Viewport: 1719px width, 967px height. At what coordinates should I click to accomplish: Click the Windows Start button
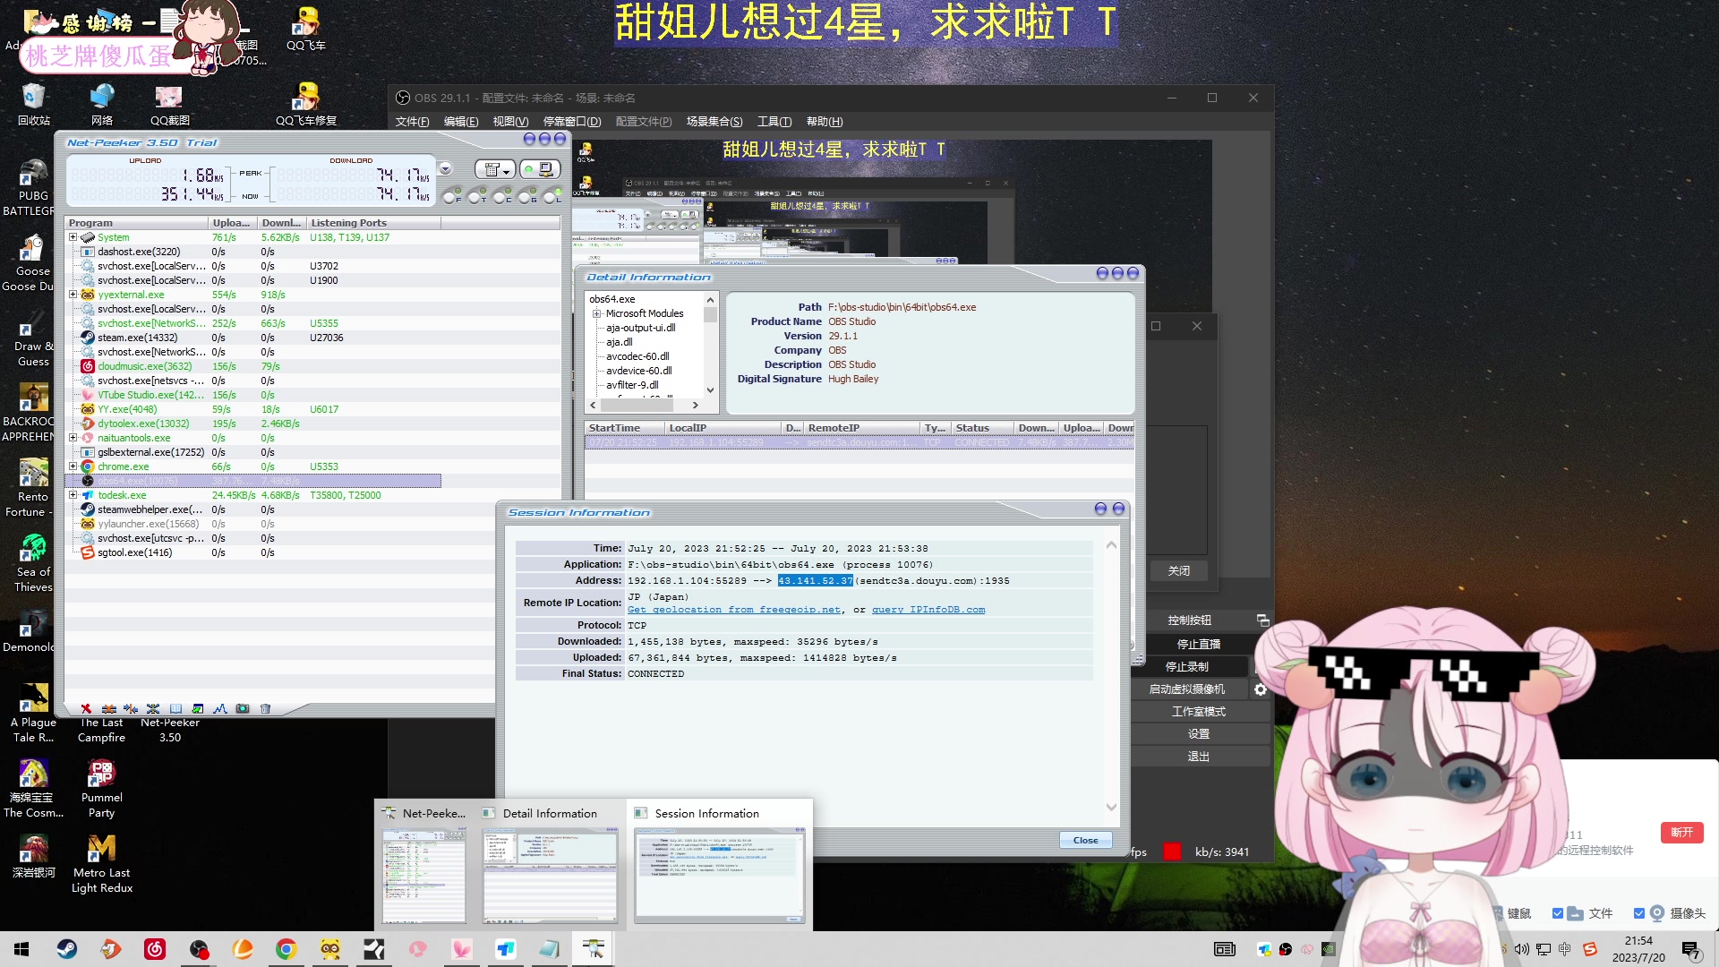tap(21, 949)
